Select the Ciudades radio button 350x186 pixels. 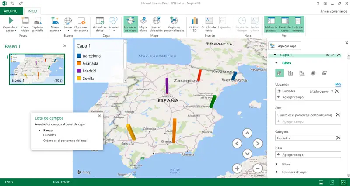[x=279, y=91]
